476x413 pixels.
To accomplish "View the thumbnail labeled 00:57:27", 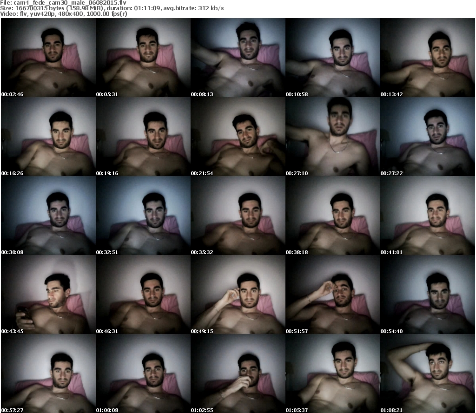I will [x=48, y=374].
